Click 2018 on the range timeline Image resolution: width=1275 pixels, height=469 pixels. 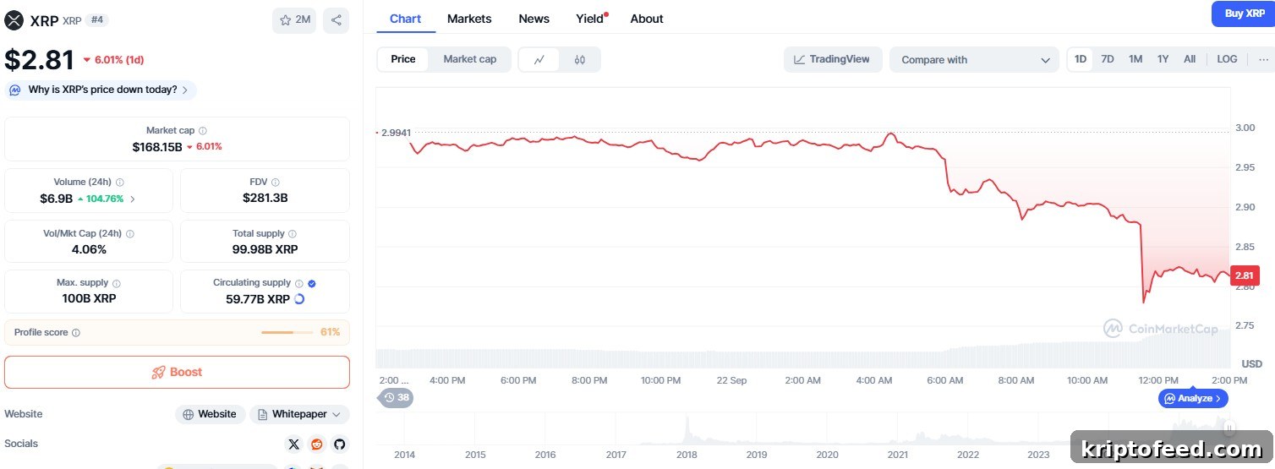pyautogui.click(x=687, y=455)
